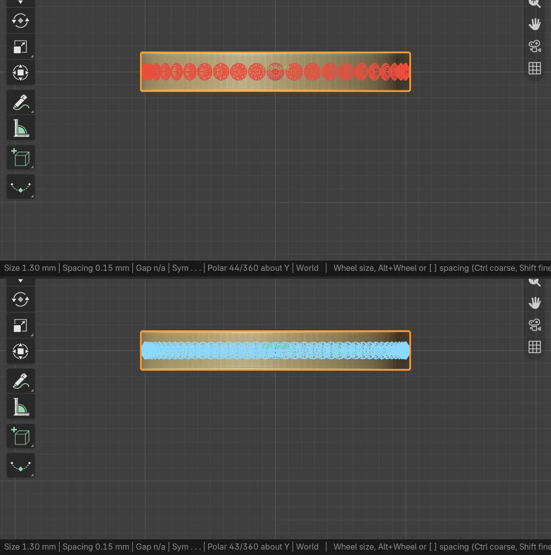The height and width of the screenshot is (555, 551).
Task: Pick the Add Cube tool in blue-gem viewport
Action: click(21, 436)
